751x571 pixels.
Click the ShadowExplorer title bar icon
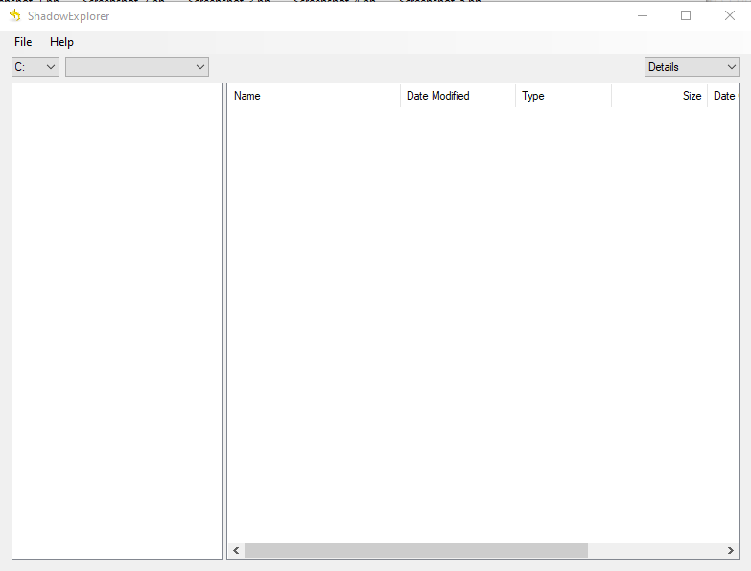click(14, 15)
